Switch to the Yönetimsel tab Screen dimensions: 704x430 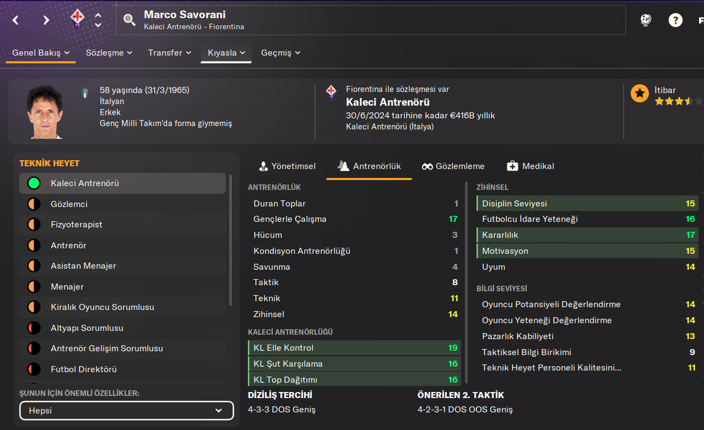[x=287, y=166]
